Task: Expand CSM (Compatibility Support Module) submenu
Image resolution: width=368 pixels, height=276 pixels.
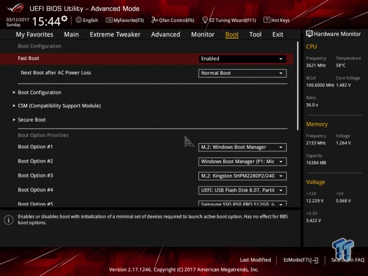Action: [x=59, y=106]
